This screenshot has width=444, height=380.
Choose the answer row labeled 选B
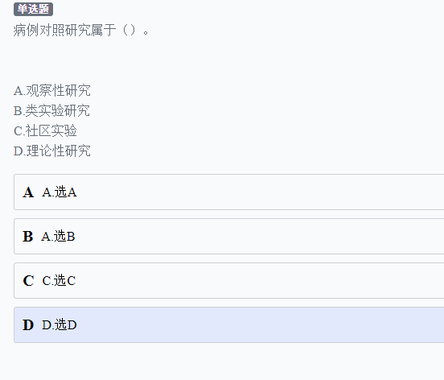click(228, 237)
